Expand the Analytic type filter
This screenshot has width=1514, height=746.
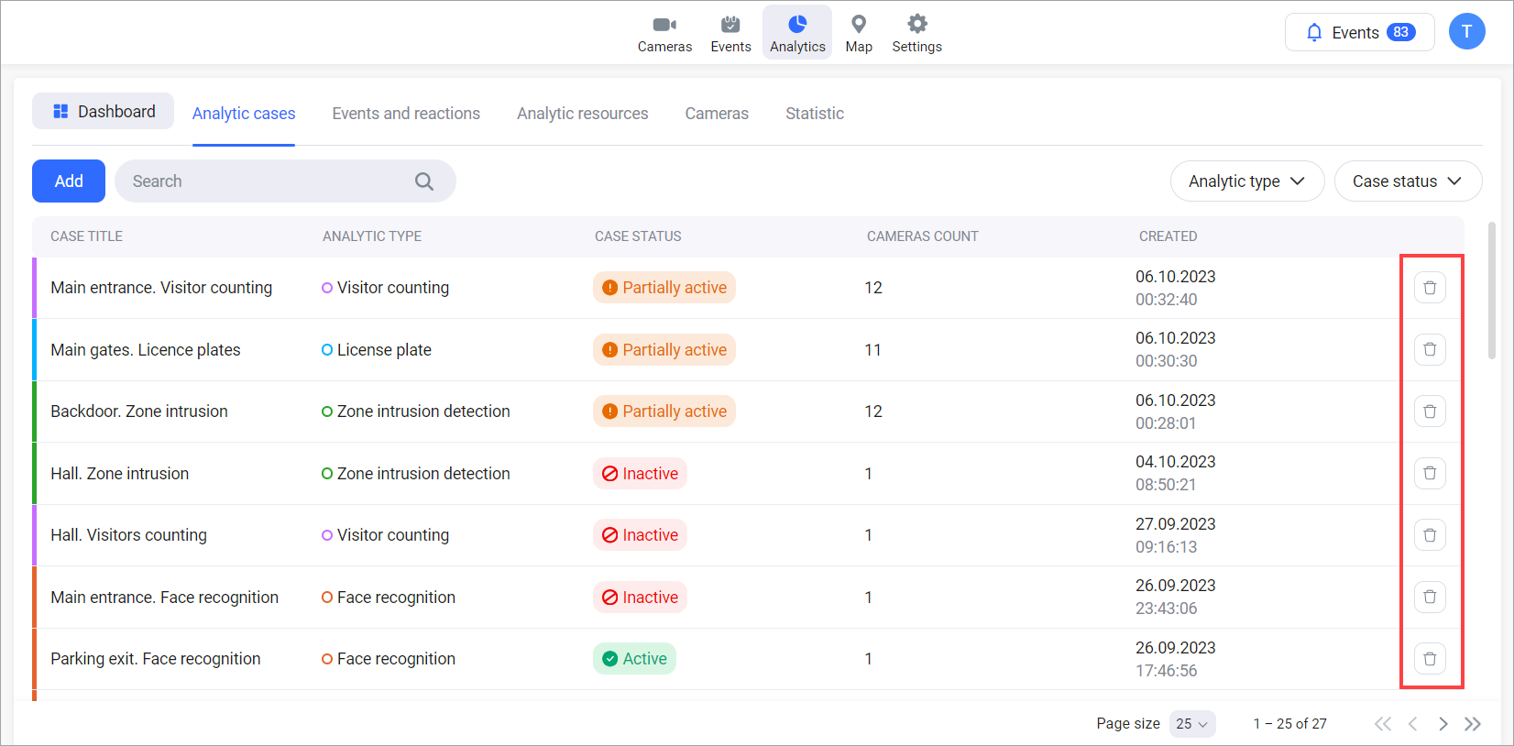(1246, 181)
